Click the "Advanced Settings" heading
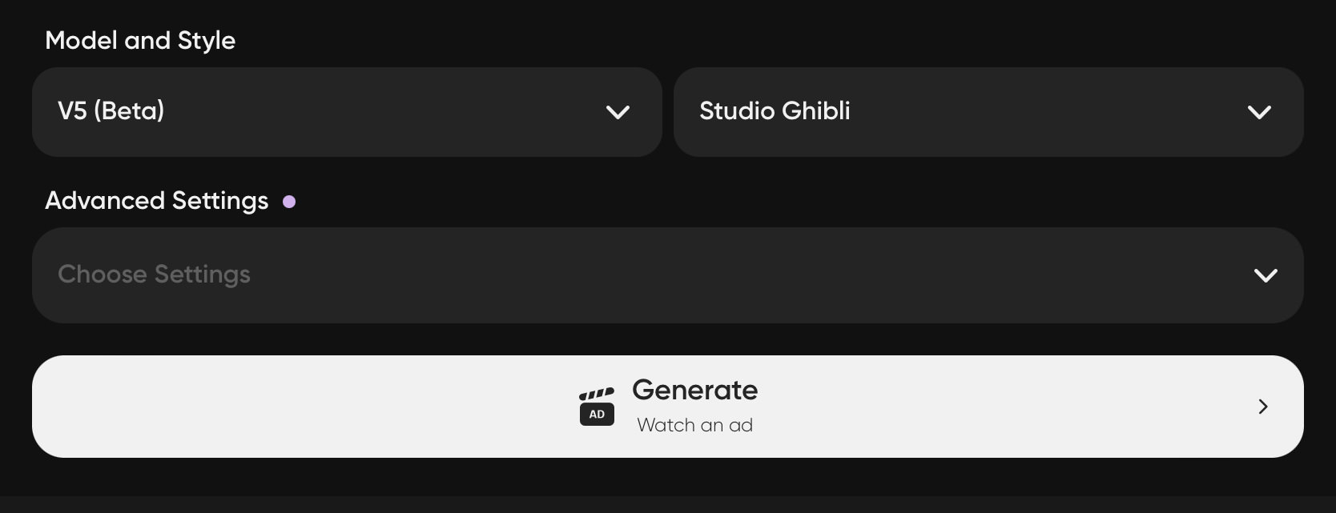 (x=157, y=201)
